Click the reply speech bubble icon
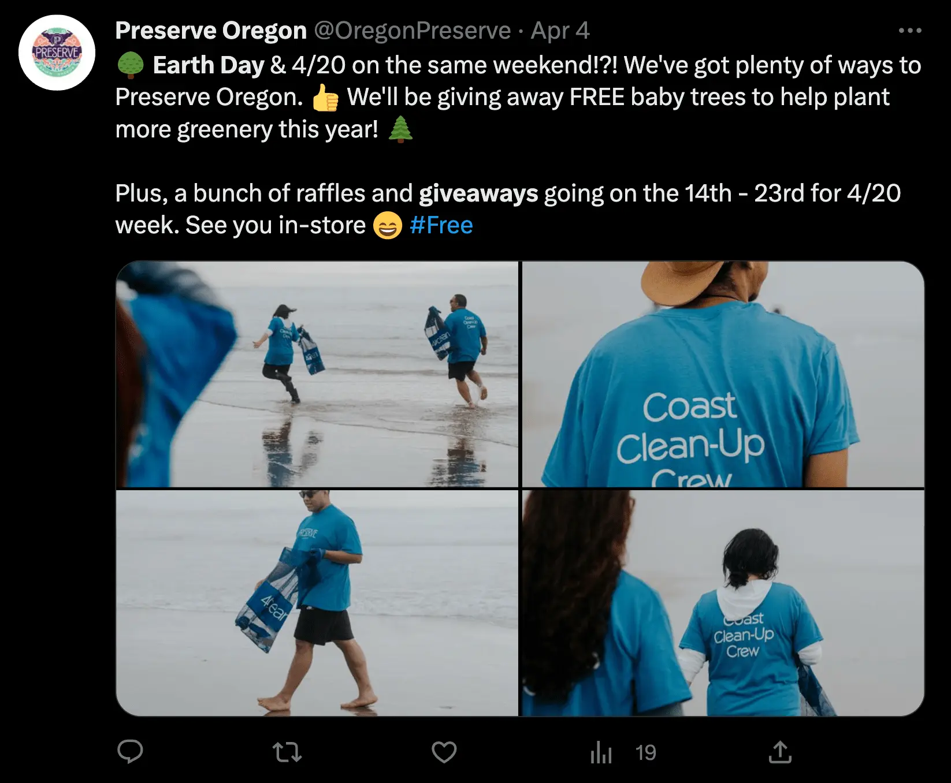 click(130, 752)
